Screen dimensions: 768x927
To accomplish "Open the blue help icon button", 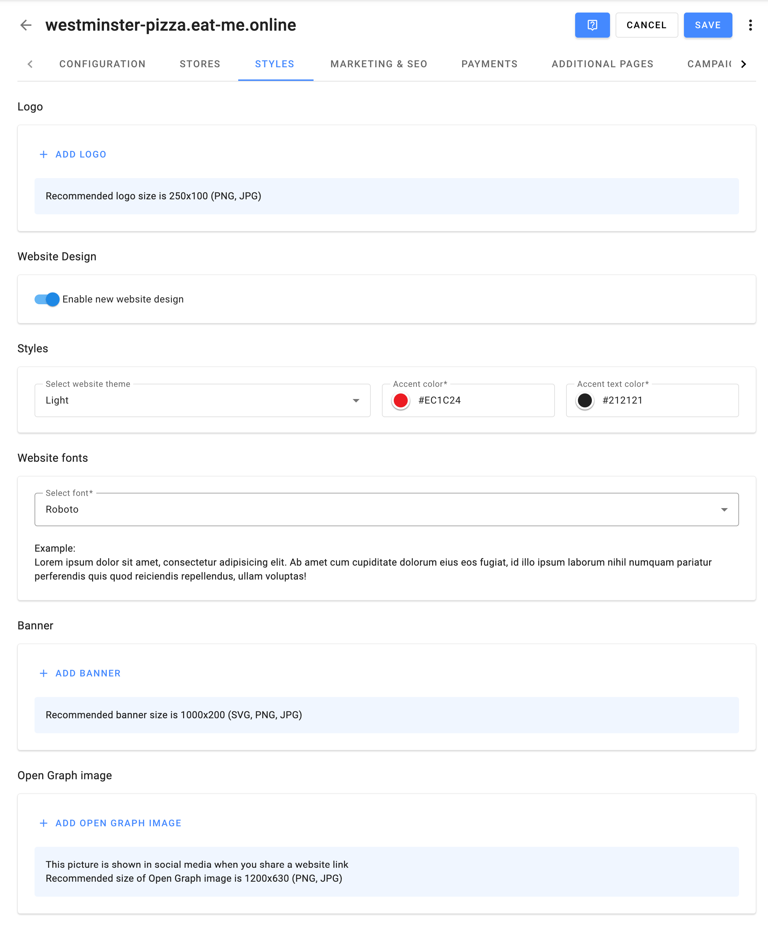I will pos(592,25).
